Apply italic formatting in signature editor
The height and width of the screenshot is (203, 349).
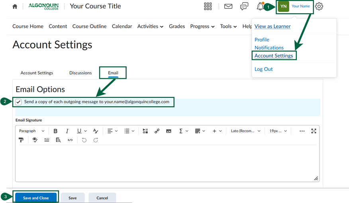point(67,131)
